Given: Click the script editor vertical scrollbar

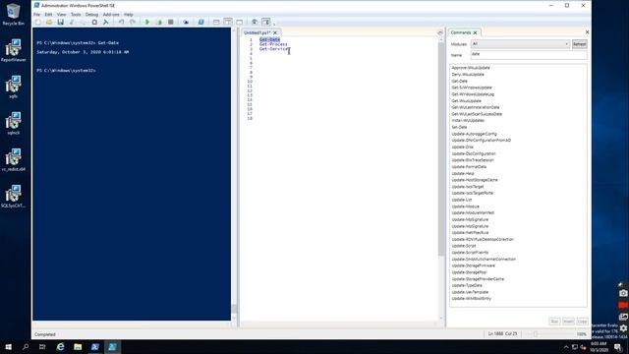Looking at the screenshot, I should 441,148.
